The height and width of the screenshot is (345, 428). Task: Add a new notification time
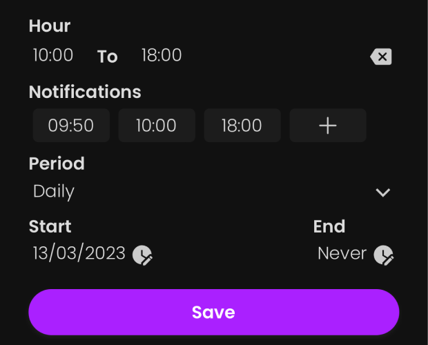(x=328, y=126)
